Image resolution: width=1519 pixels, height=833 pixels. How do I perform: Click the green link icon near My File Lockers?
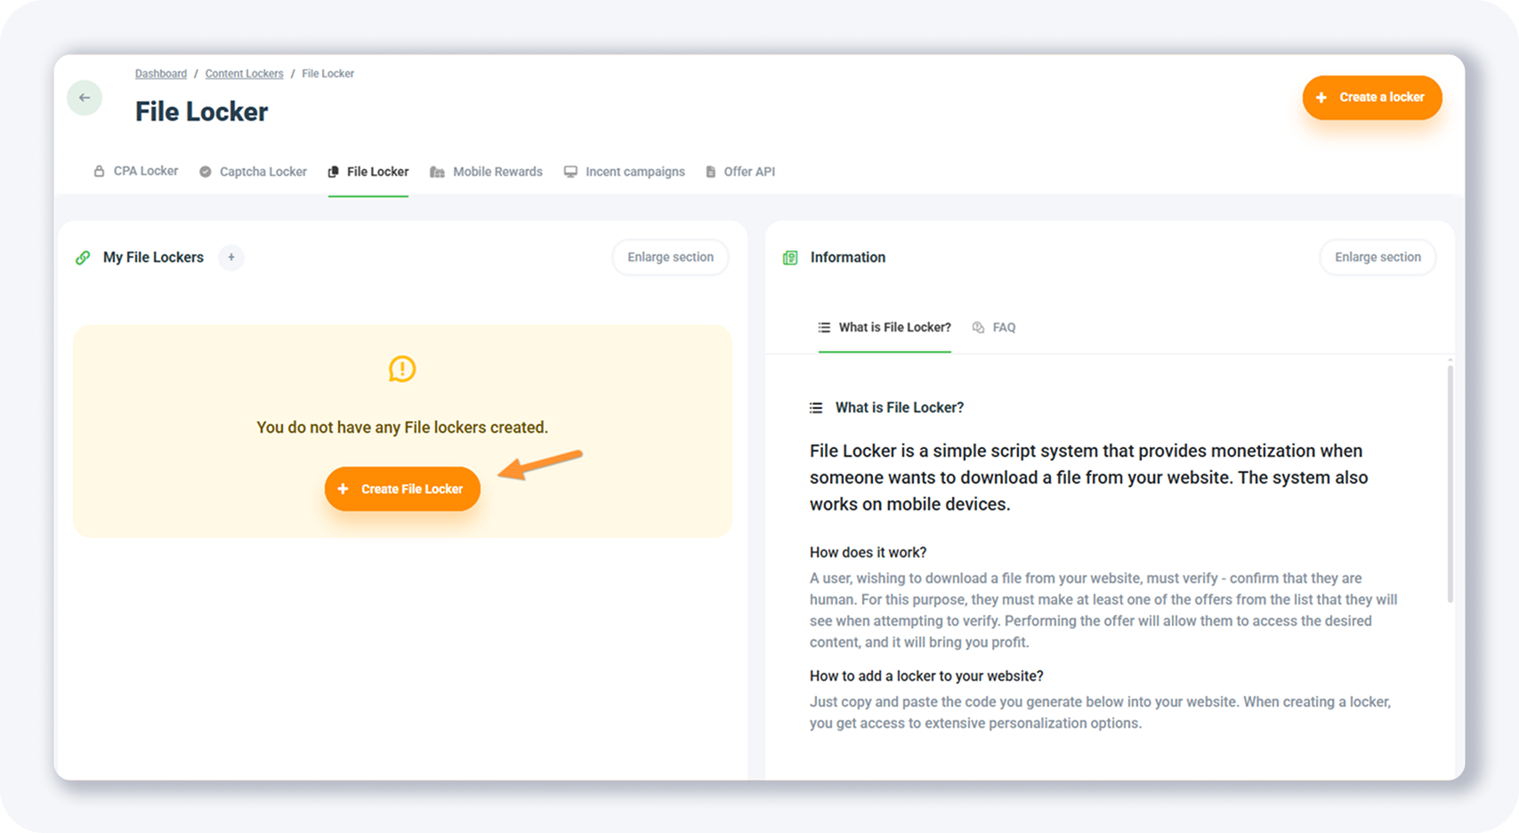(x=83, y=258)
